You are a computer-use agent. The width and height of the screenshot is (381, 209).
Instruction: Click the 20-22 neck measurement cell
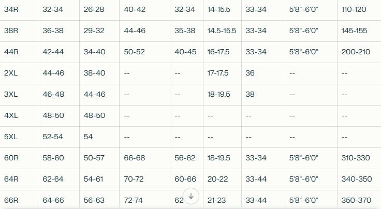point(218,179)
